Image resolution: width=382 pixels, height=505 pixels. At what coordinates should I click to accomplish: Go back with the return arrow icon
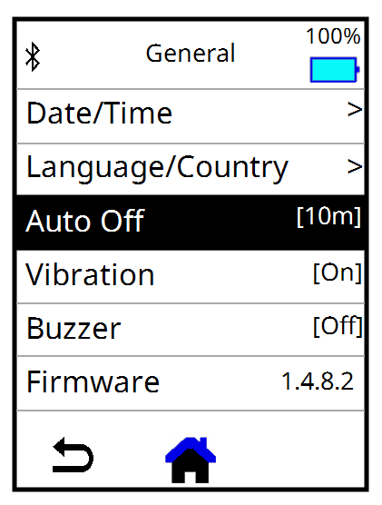tap(73, 455)
